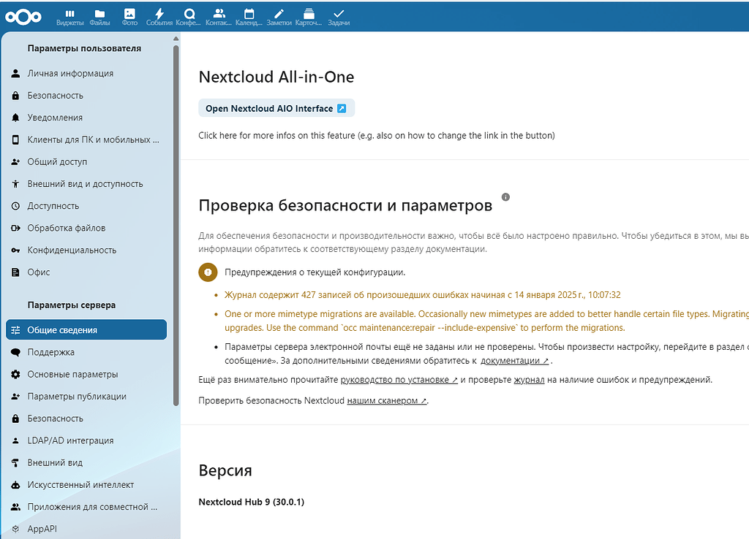Screen dimensions: 749x539
Task: Open the Фото app
Action: click(129, 16)
